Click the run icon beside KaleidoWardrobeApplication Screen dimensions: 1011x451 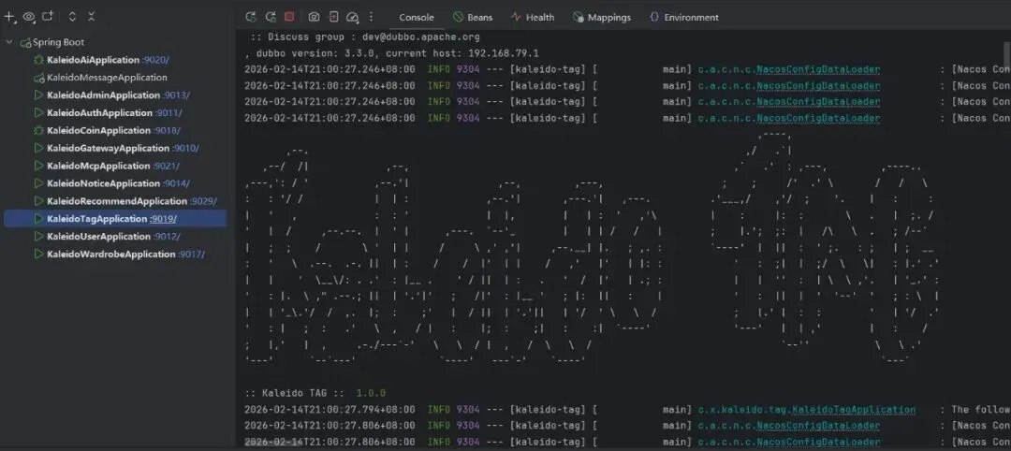38,254
